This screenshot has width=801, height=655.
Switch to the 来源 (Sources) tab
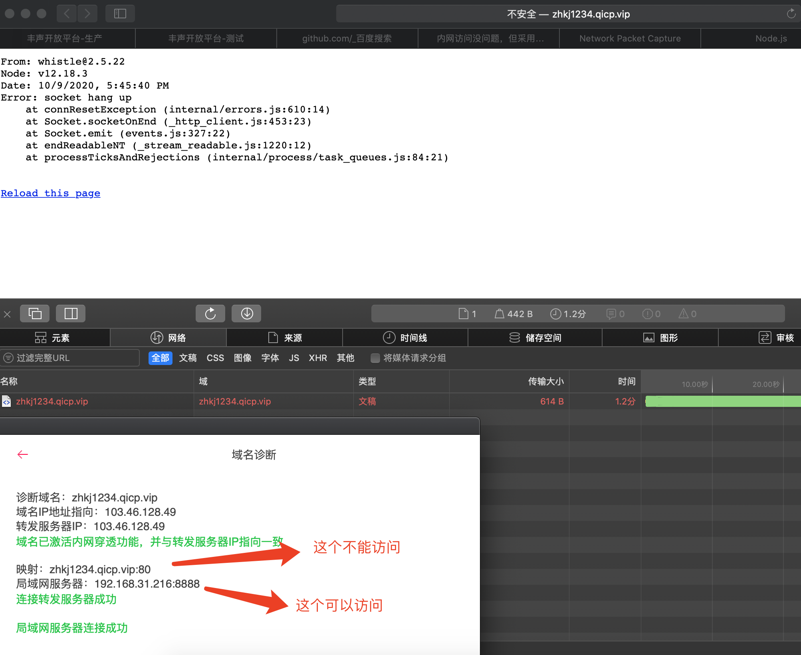point(285,338)
